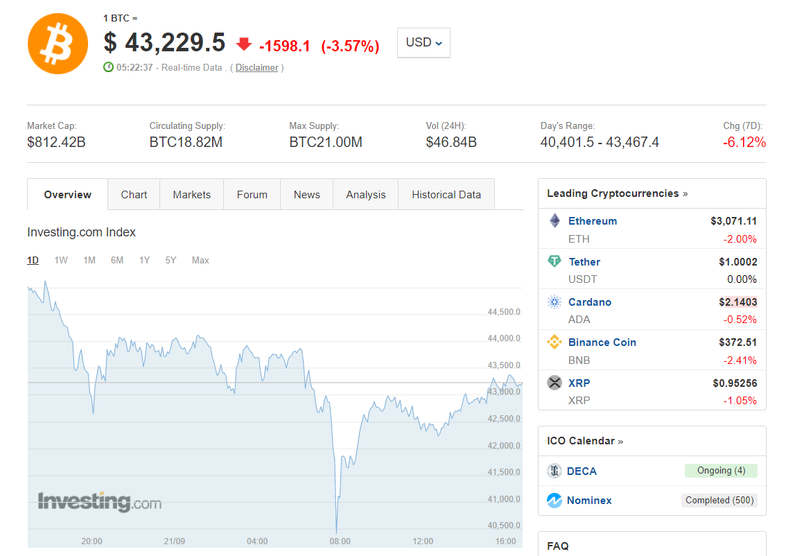Switch to the Chart tab
Viewport: 795px width, 556px height.
pyautogui.click(x=134, y=194)
